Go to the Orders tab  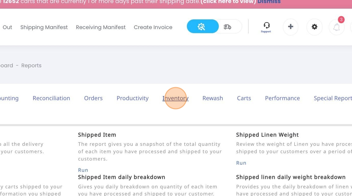(x=93, y=98)
